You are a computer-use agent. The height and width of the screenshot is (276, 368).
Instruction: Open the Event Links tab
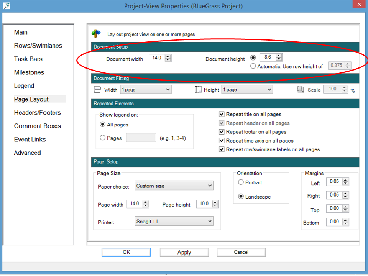(x=30, y=140)
